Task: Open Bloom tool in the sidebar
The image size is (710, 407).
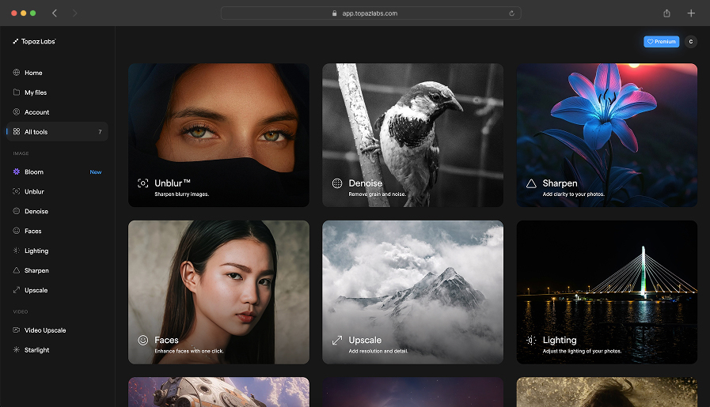Action: [57, 171]
